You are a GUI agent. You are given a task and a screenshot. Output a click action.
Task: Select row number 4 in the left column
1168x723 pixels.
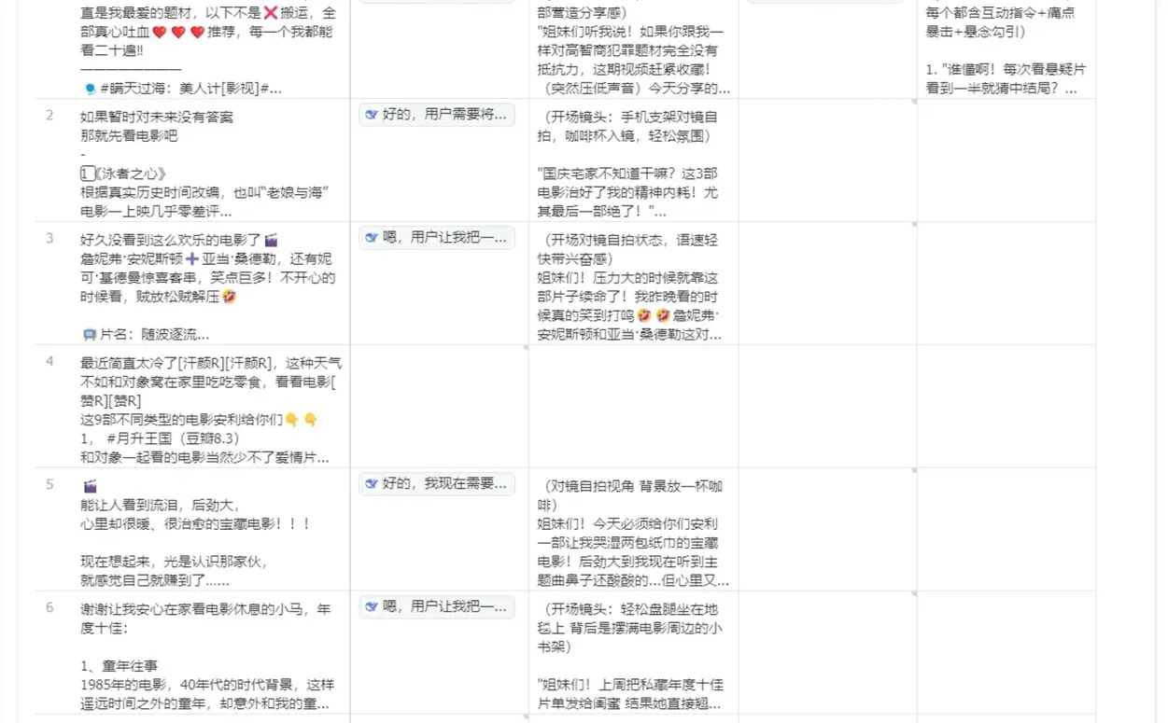pos(49,361)
